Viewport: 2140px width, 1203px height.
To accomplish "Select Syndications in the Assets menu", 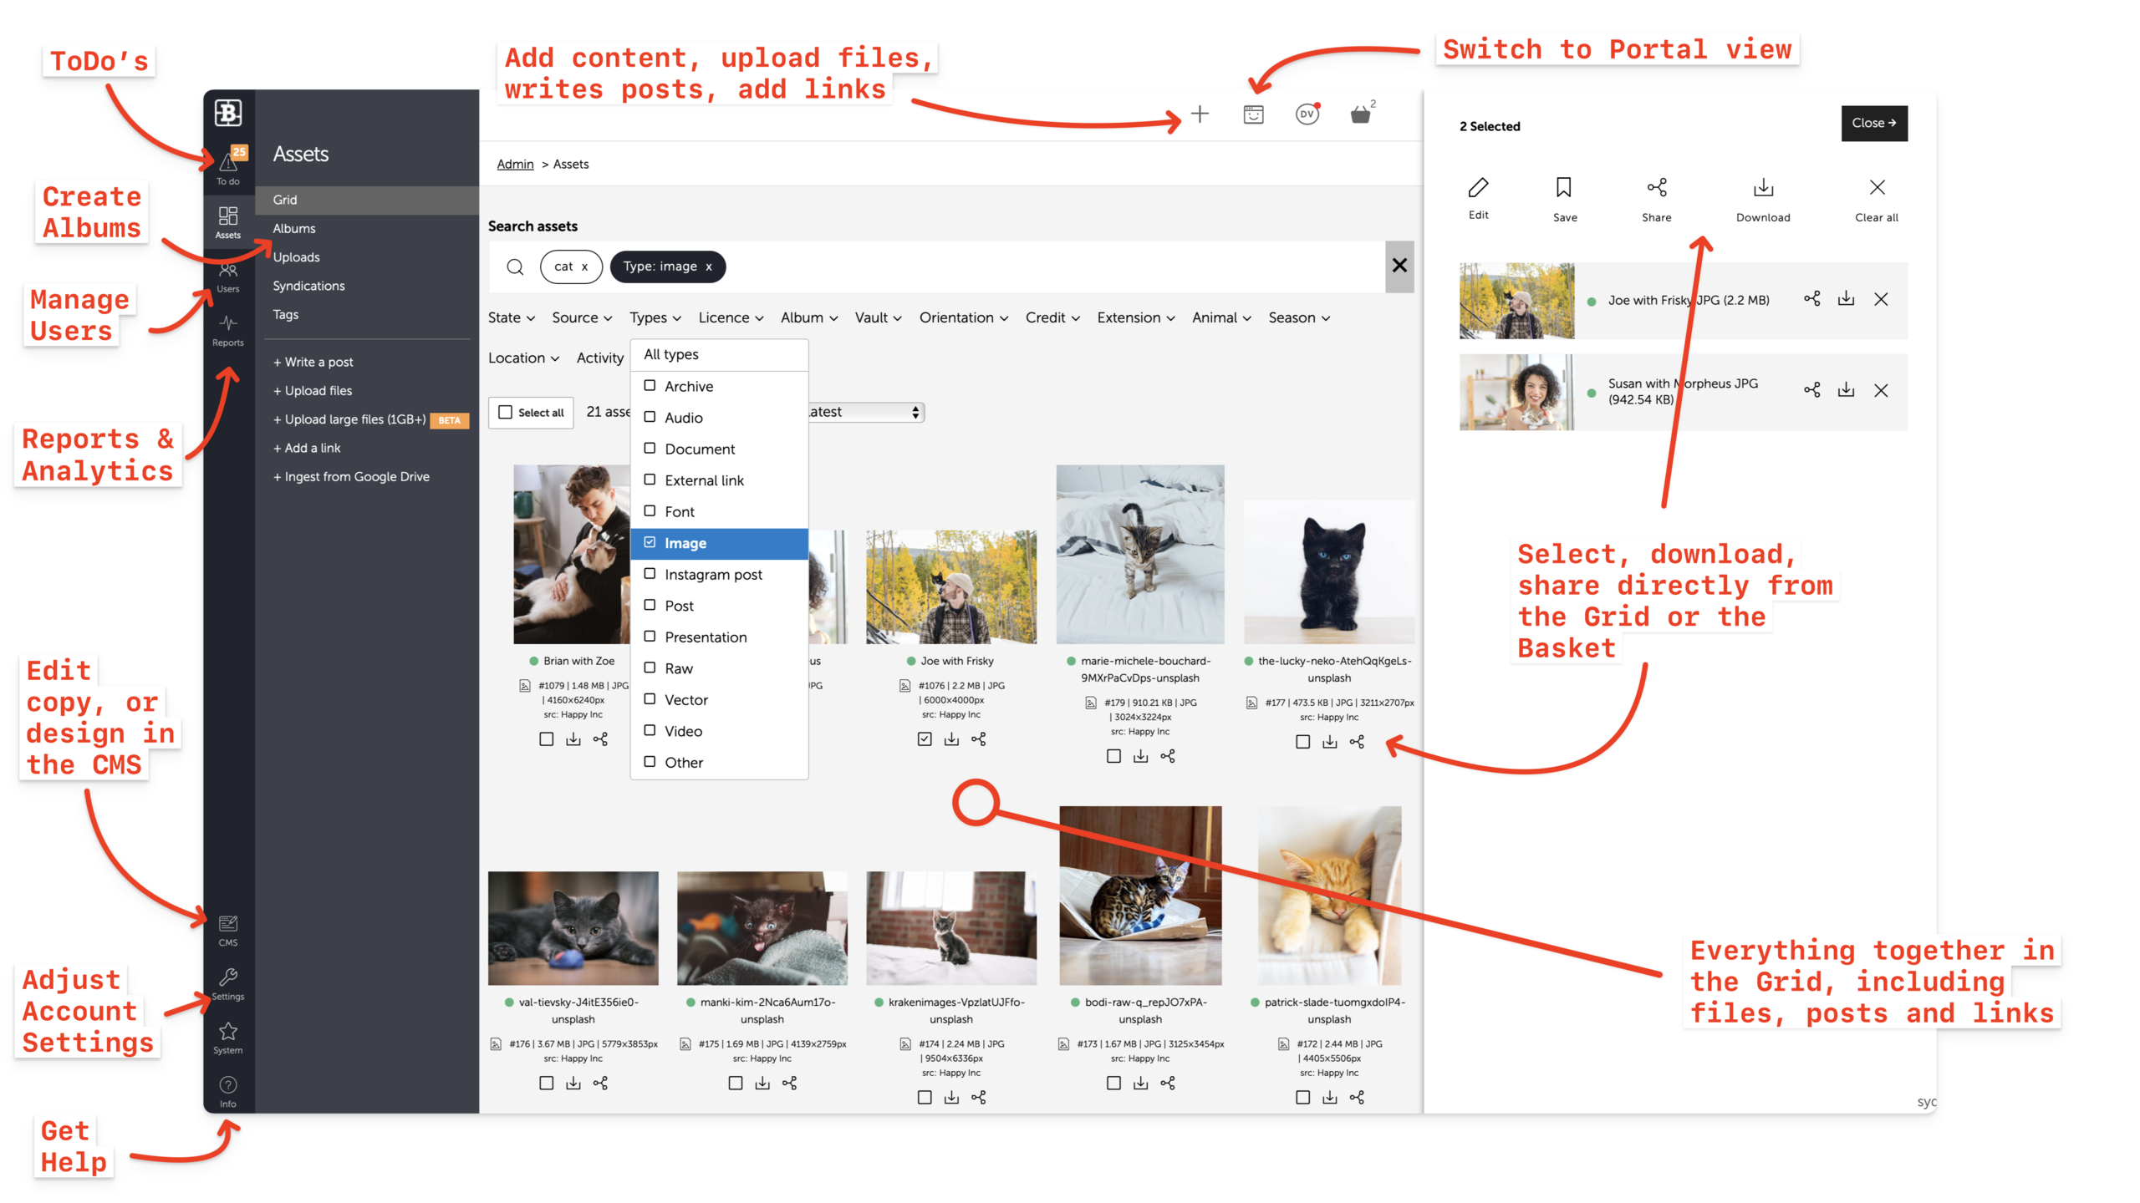I will 308,286.
